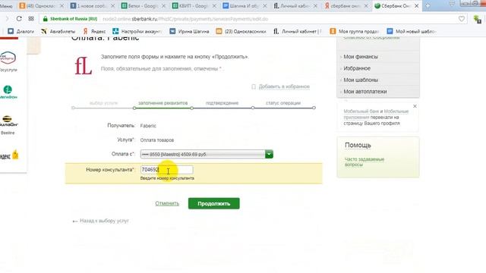Open the Ирина Шагина bookmark
486x273 pixels.
pyautogui.click(x=189, y=31)
